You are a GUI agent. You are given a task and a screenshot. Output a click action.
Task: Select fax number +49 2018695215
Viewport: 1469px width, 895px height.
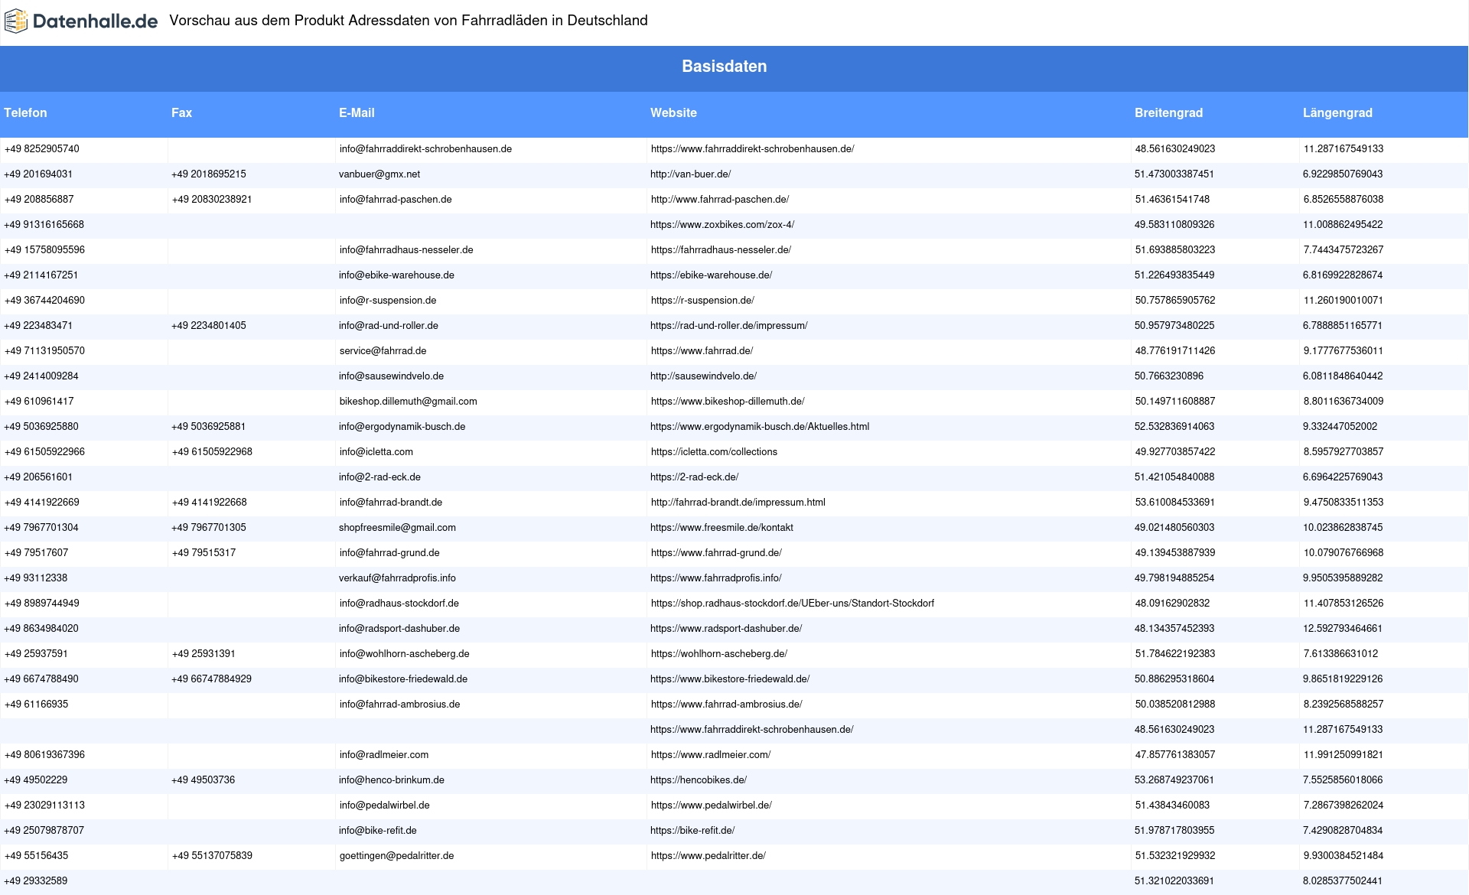pyautogui.click(x=209, y=174)
